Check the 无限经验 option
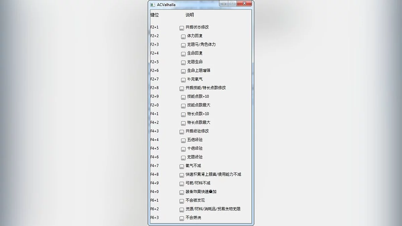The image size is (402, 226). tap(183, 158)
